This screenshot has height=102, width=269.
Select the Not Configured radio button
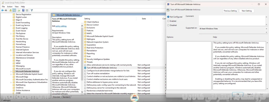(168, 17)
